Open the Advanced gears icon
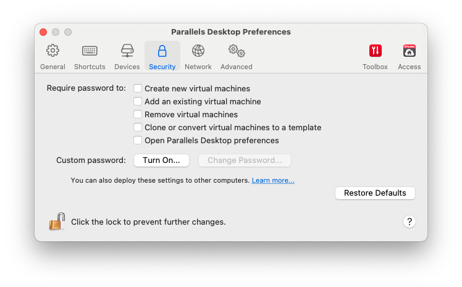Viewport: 462px width, 287px height. pos(237,51)
